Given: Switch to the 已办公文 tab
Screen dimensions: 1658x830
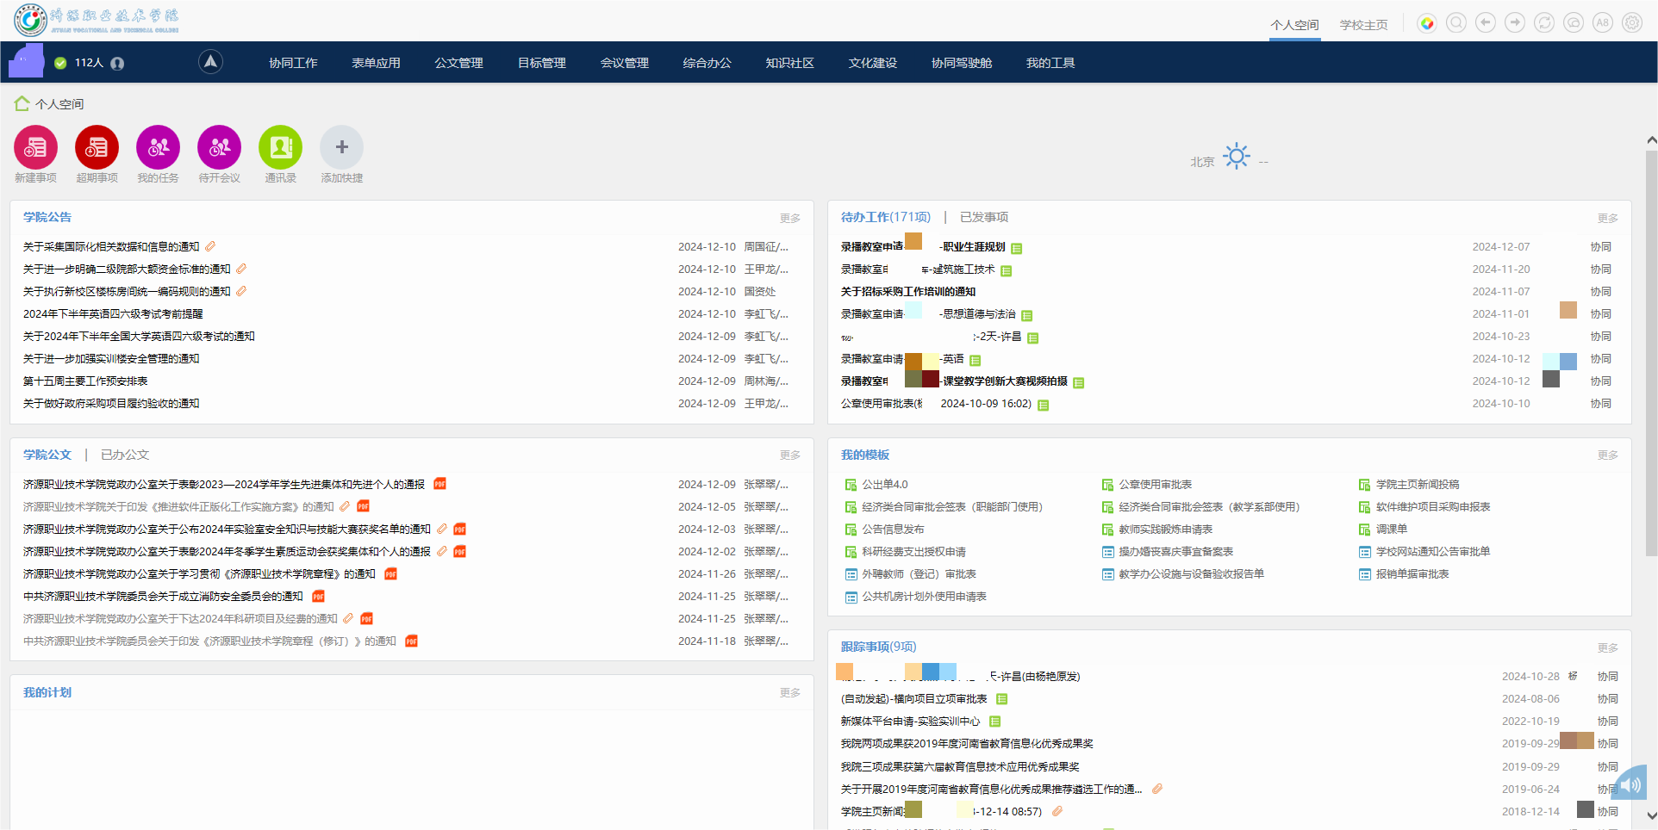Looking at the screenshot, I should tap(125, 455).
